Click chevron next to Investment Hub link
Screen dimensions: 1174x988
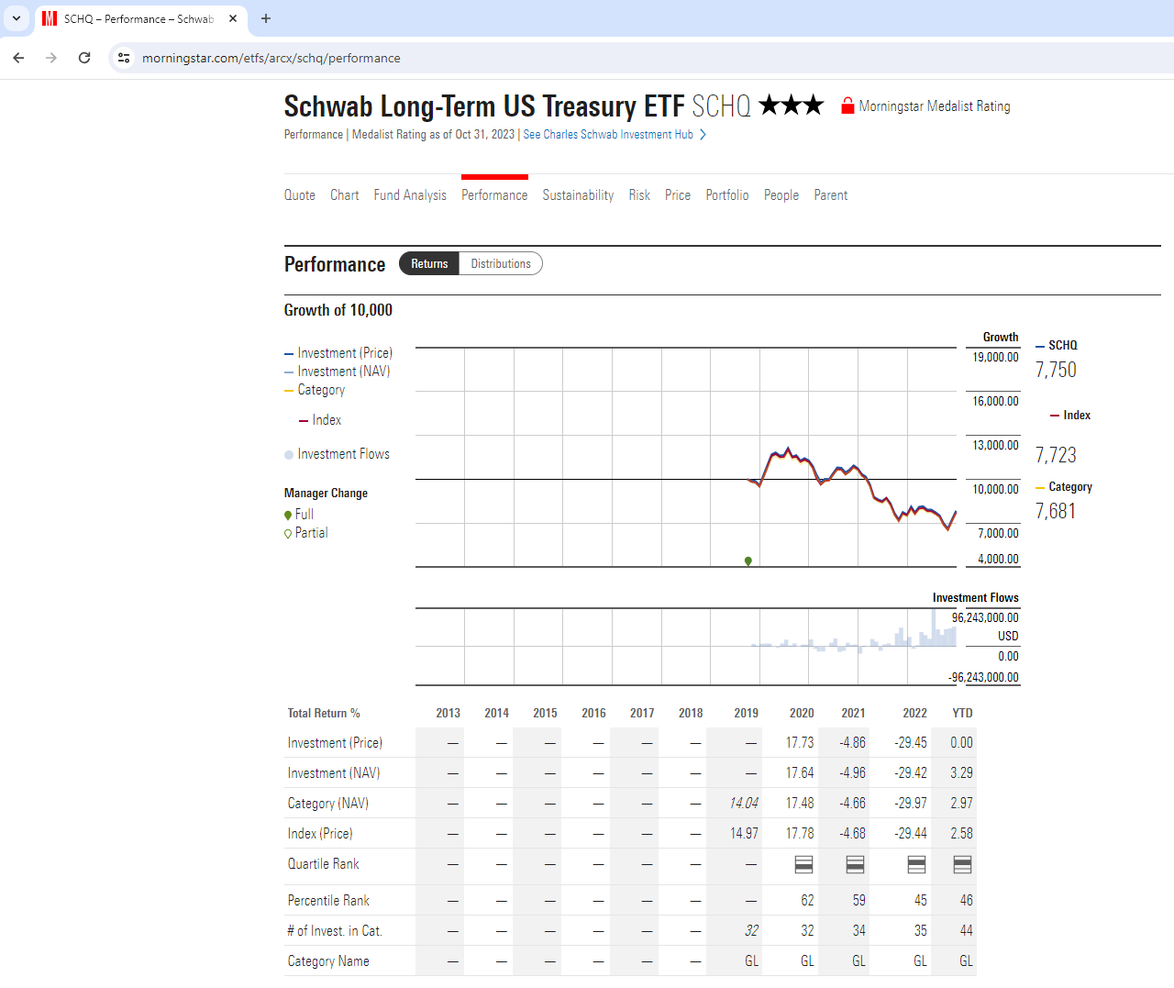[703, 135]
